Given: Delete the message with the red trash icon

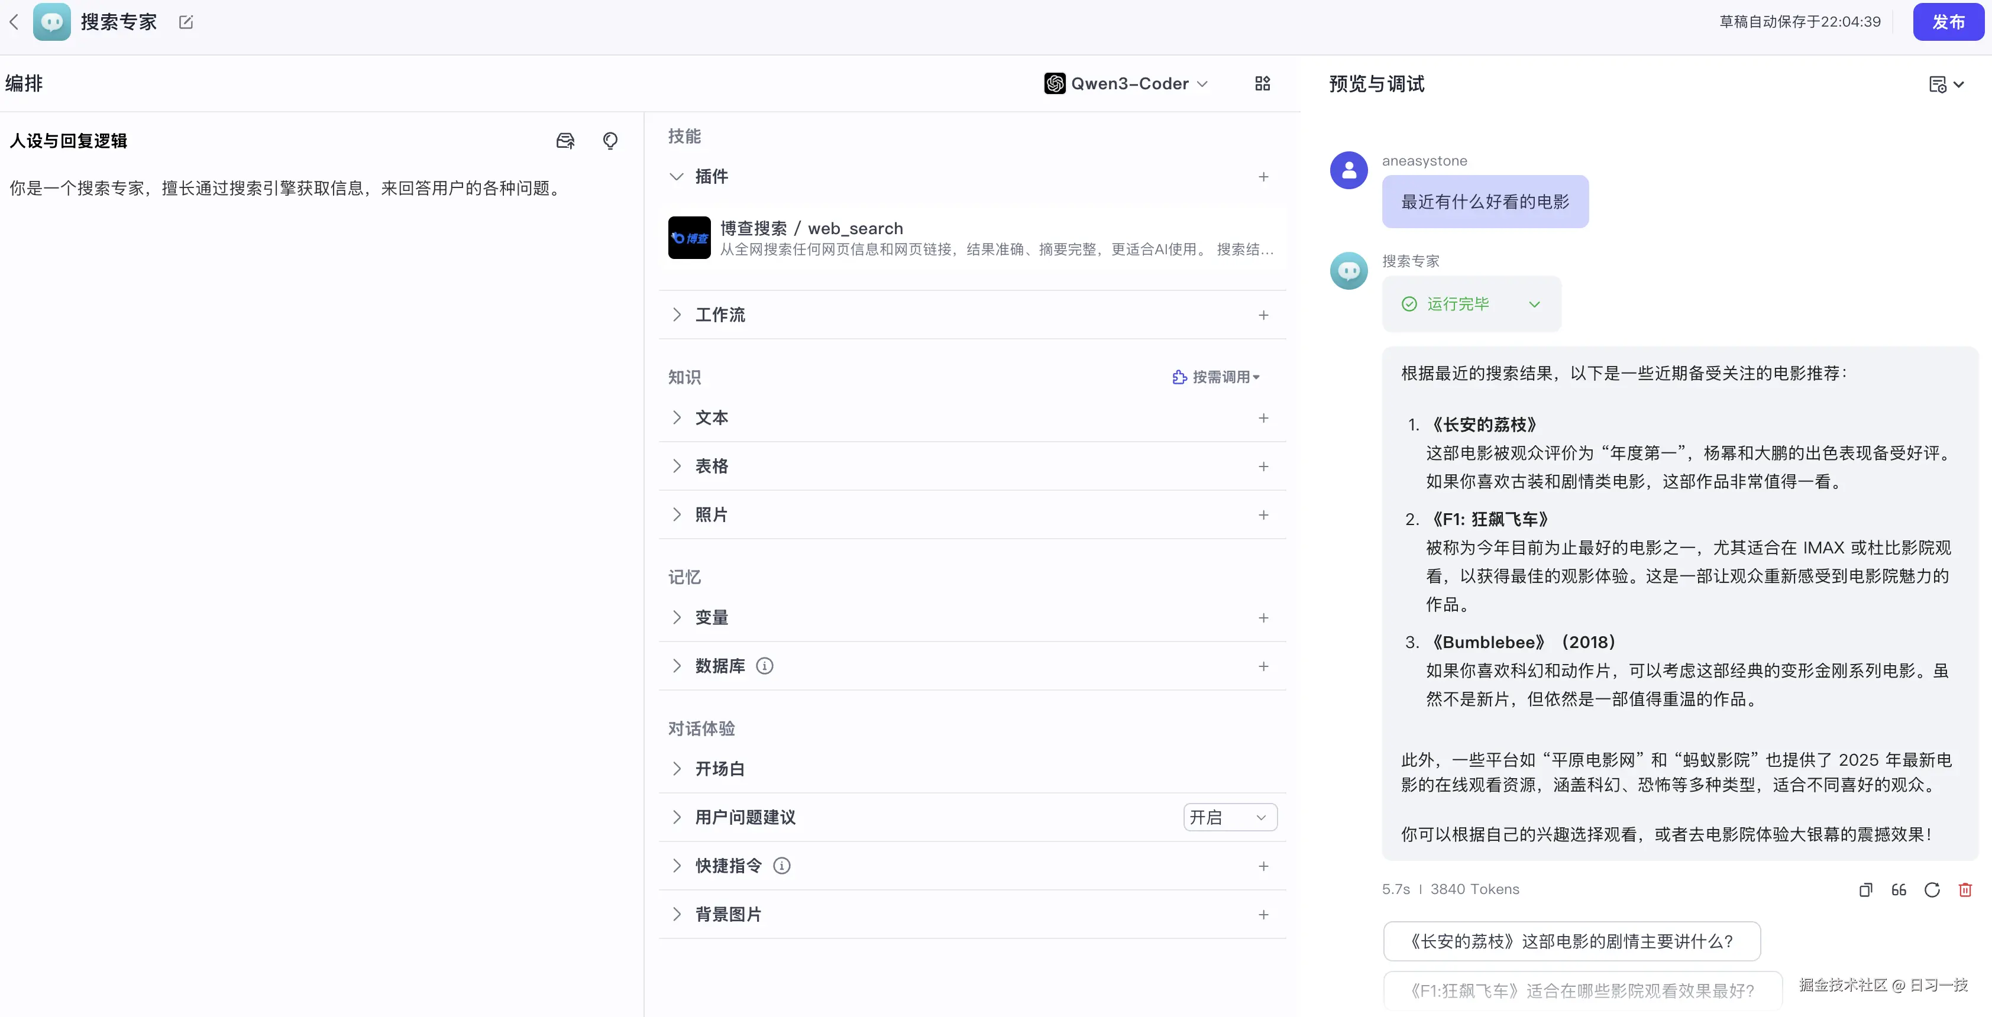Looking at the screenshot, I should pyautogui.click(x=1965, y=889).
